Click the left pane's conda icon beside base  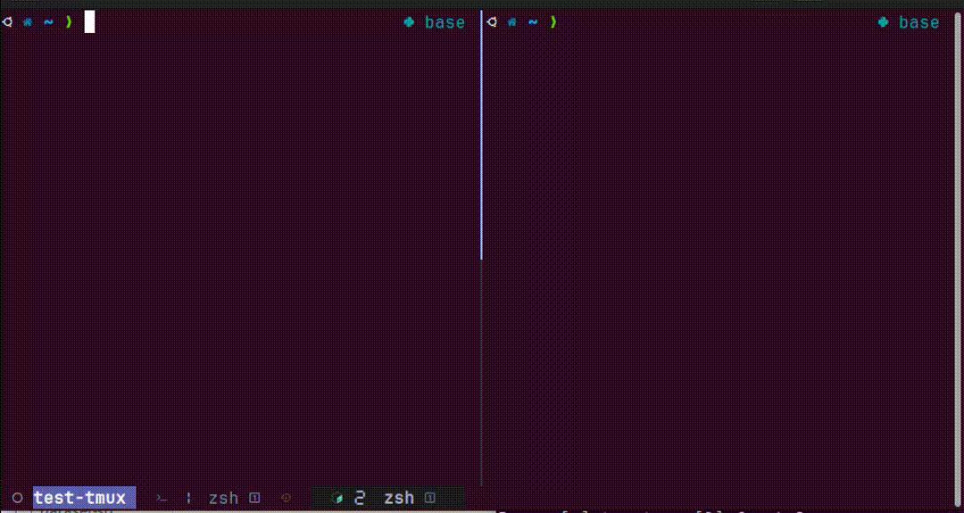coord(409,22)
